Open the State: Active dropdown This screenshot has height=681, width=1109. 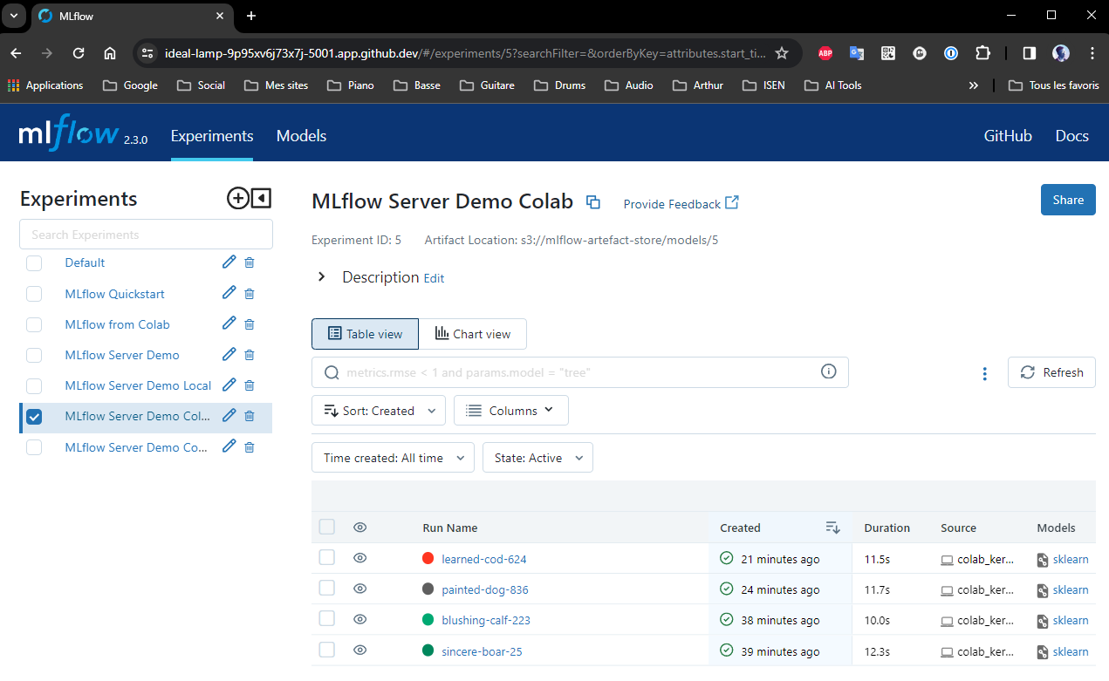pyautogui.click(x=537, y=458)
